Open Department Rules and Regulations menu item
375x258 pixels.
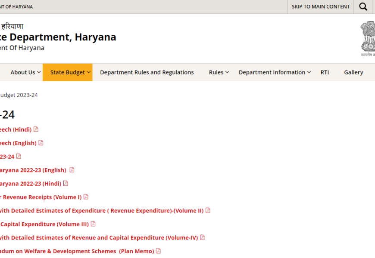tap(147, 72)
